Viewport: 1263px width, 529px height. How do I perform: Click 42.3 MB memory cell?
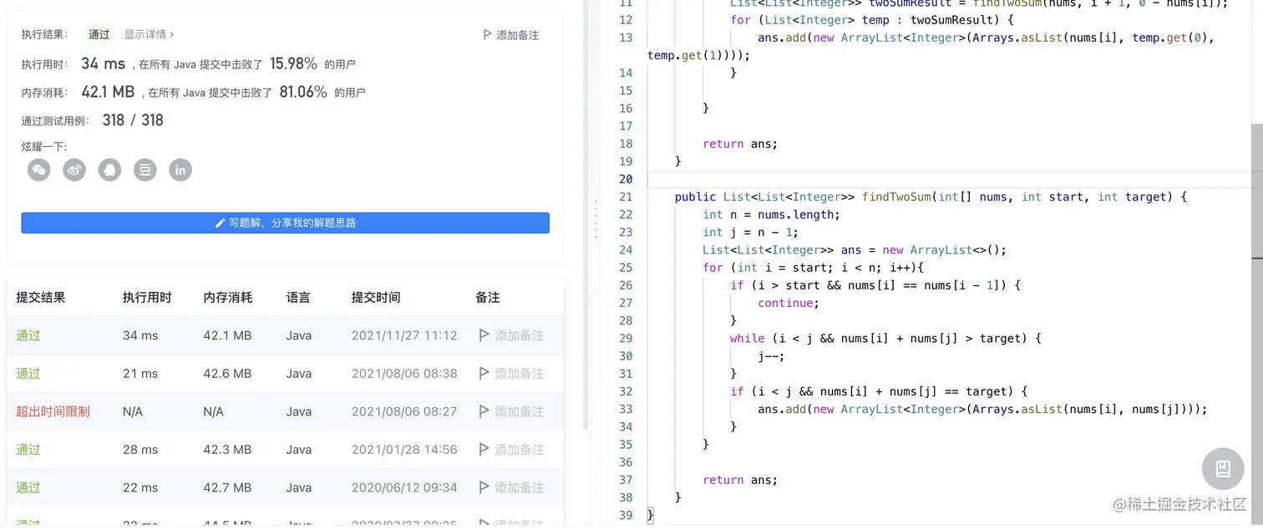pos(227,450)
